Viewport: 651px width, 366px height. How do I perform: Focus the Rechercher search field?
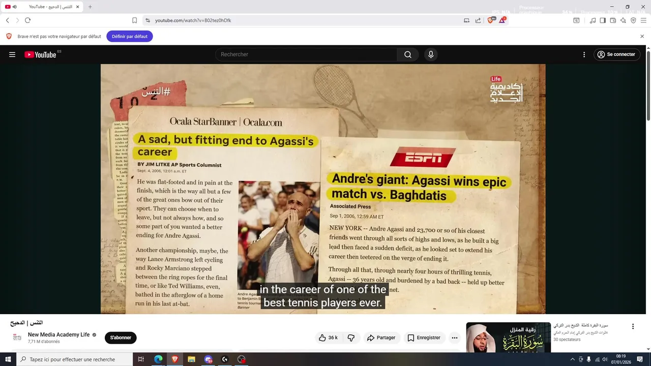pyautogui.click(x=307, y=54)
